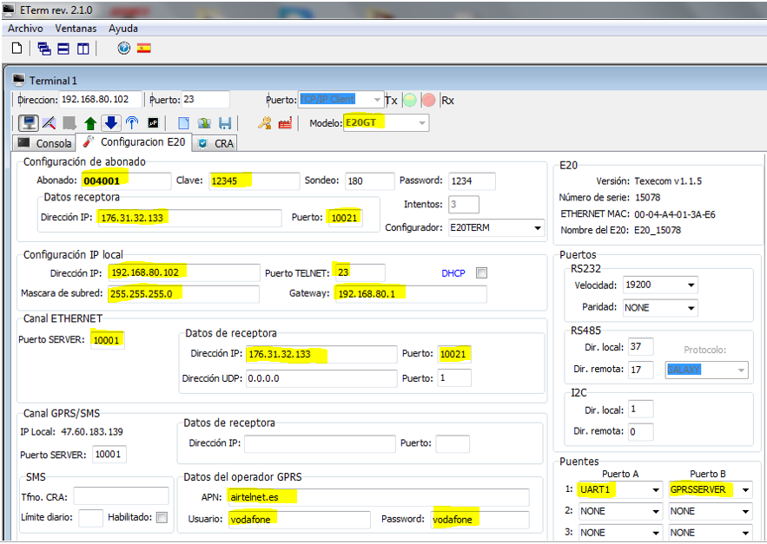Click the Clave field containing 12345
This screenshot has width=767, height=544.
click(x=254, y=180)
